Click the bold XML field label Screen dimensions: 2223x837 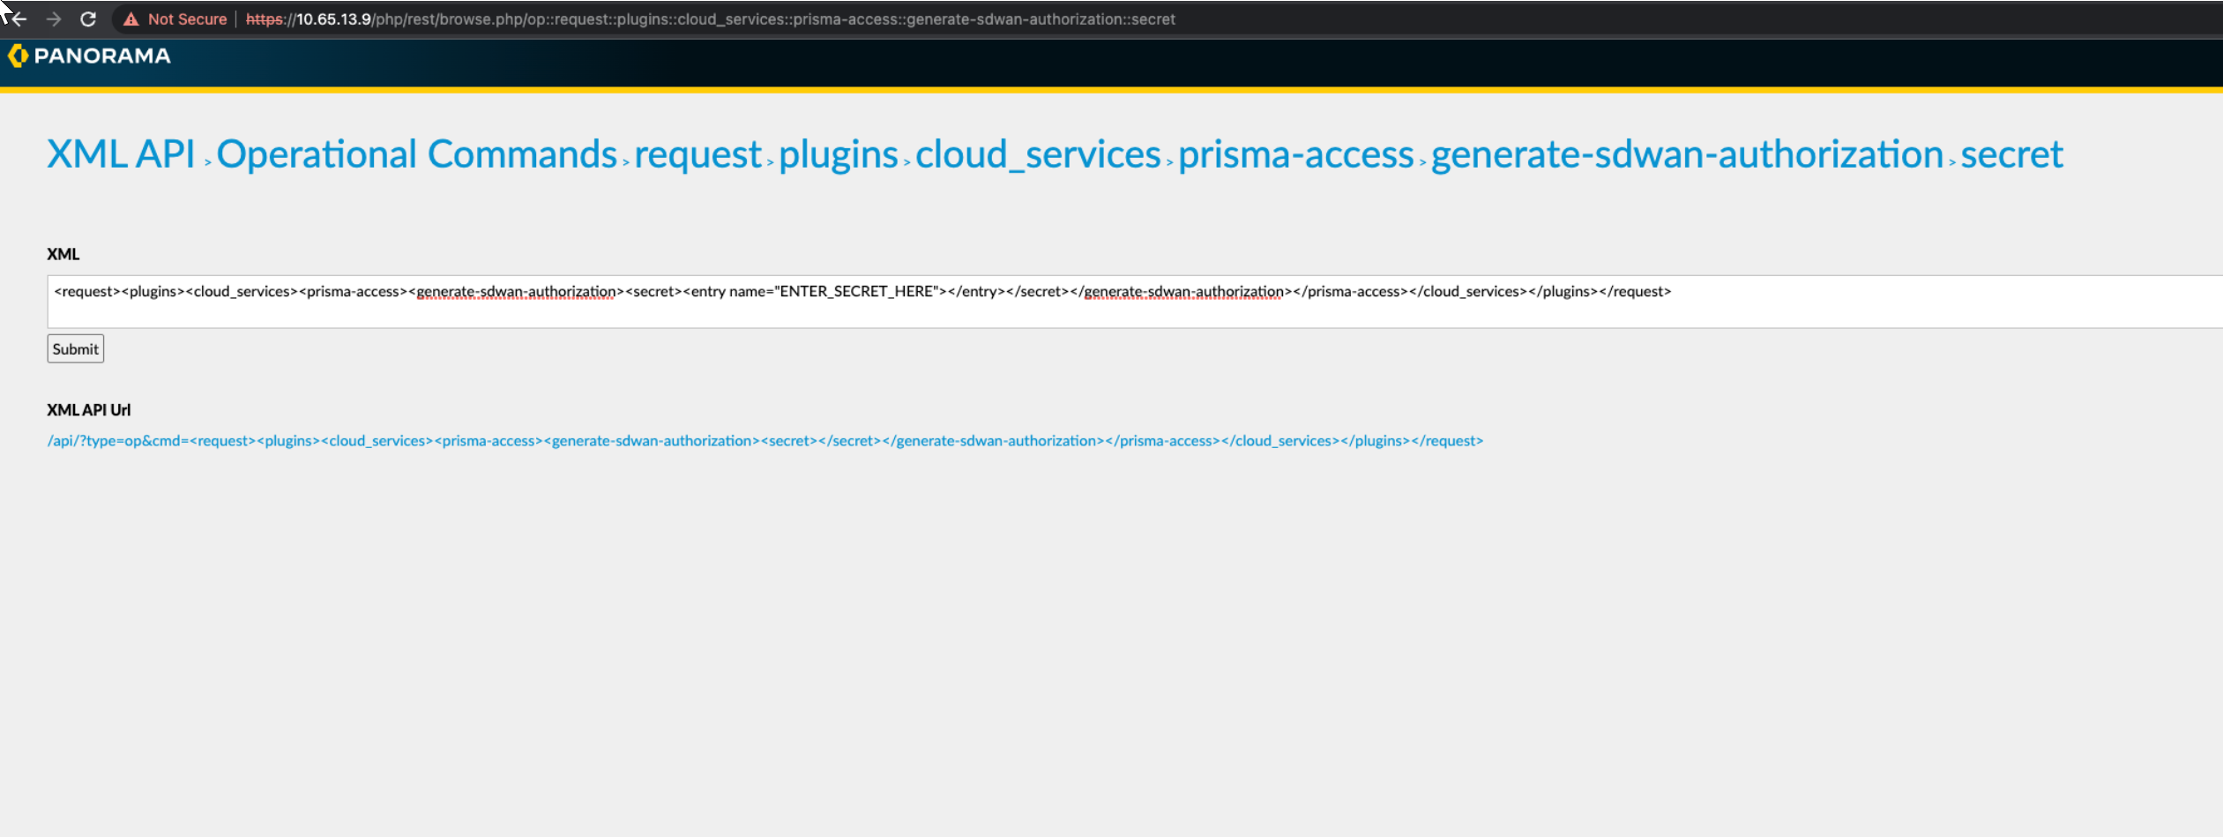coord(63,254)
